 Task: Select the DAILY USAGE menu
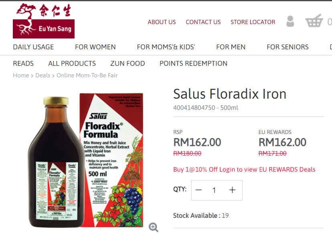33,47
